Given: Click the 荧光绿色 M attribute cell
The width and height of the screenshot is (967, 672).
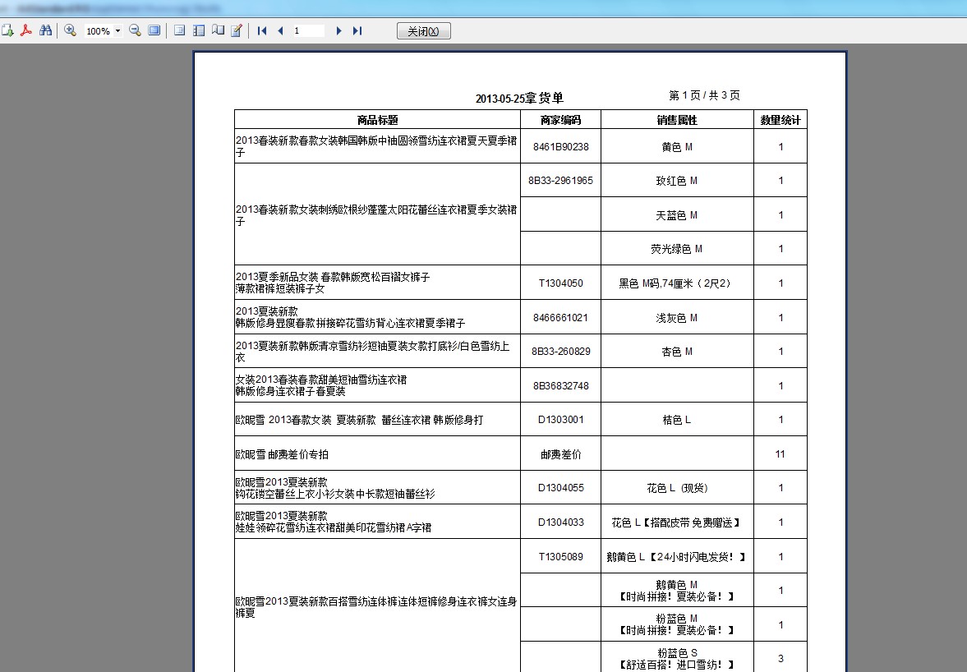Looking at the screenshot, I should 677,249.
